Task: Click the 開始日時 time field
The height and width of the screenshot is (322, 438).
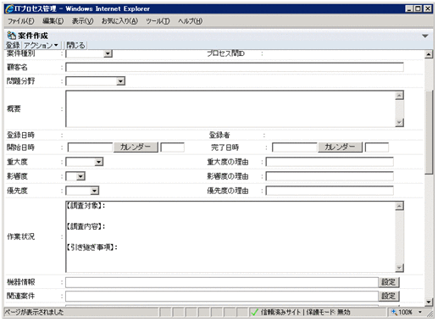Action: click(172, 147)
